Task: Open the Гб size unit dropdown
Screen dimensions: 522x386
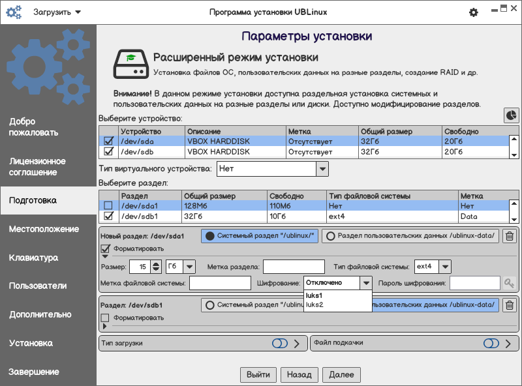Action: click(x=189, y=266)
